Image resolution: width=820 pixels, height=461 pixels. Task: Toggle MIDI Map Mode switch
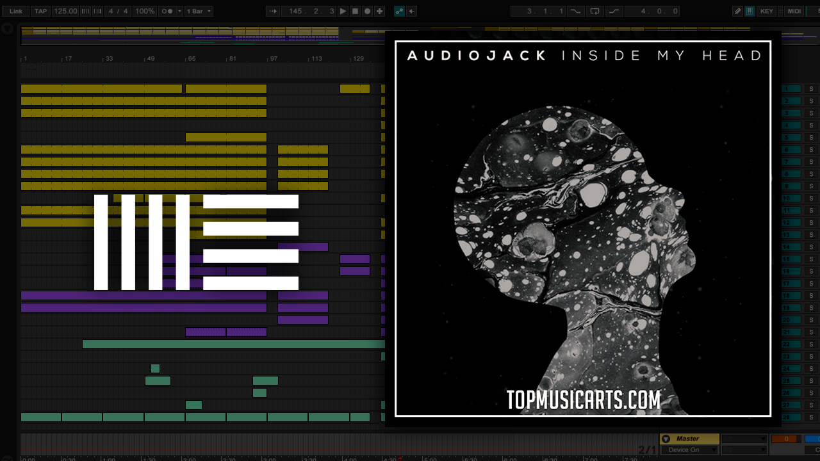click(794, 11)
